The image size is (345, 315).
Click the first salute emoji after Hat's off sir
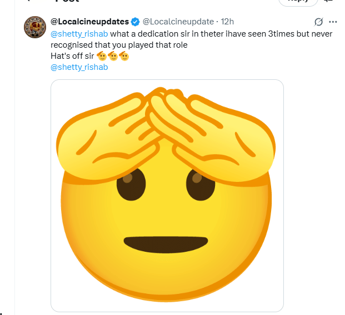[x=102, y=56]
